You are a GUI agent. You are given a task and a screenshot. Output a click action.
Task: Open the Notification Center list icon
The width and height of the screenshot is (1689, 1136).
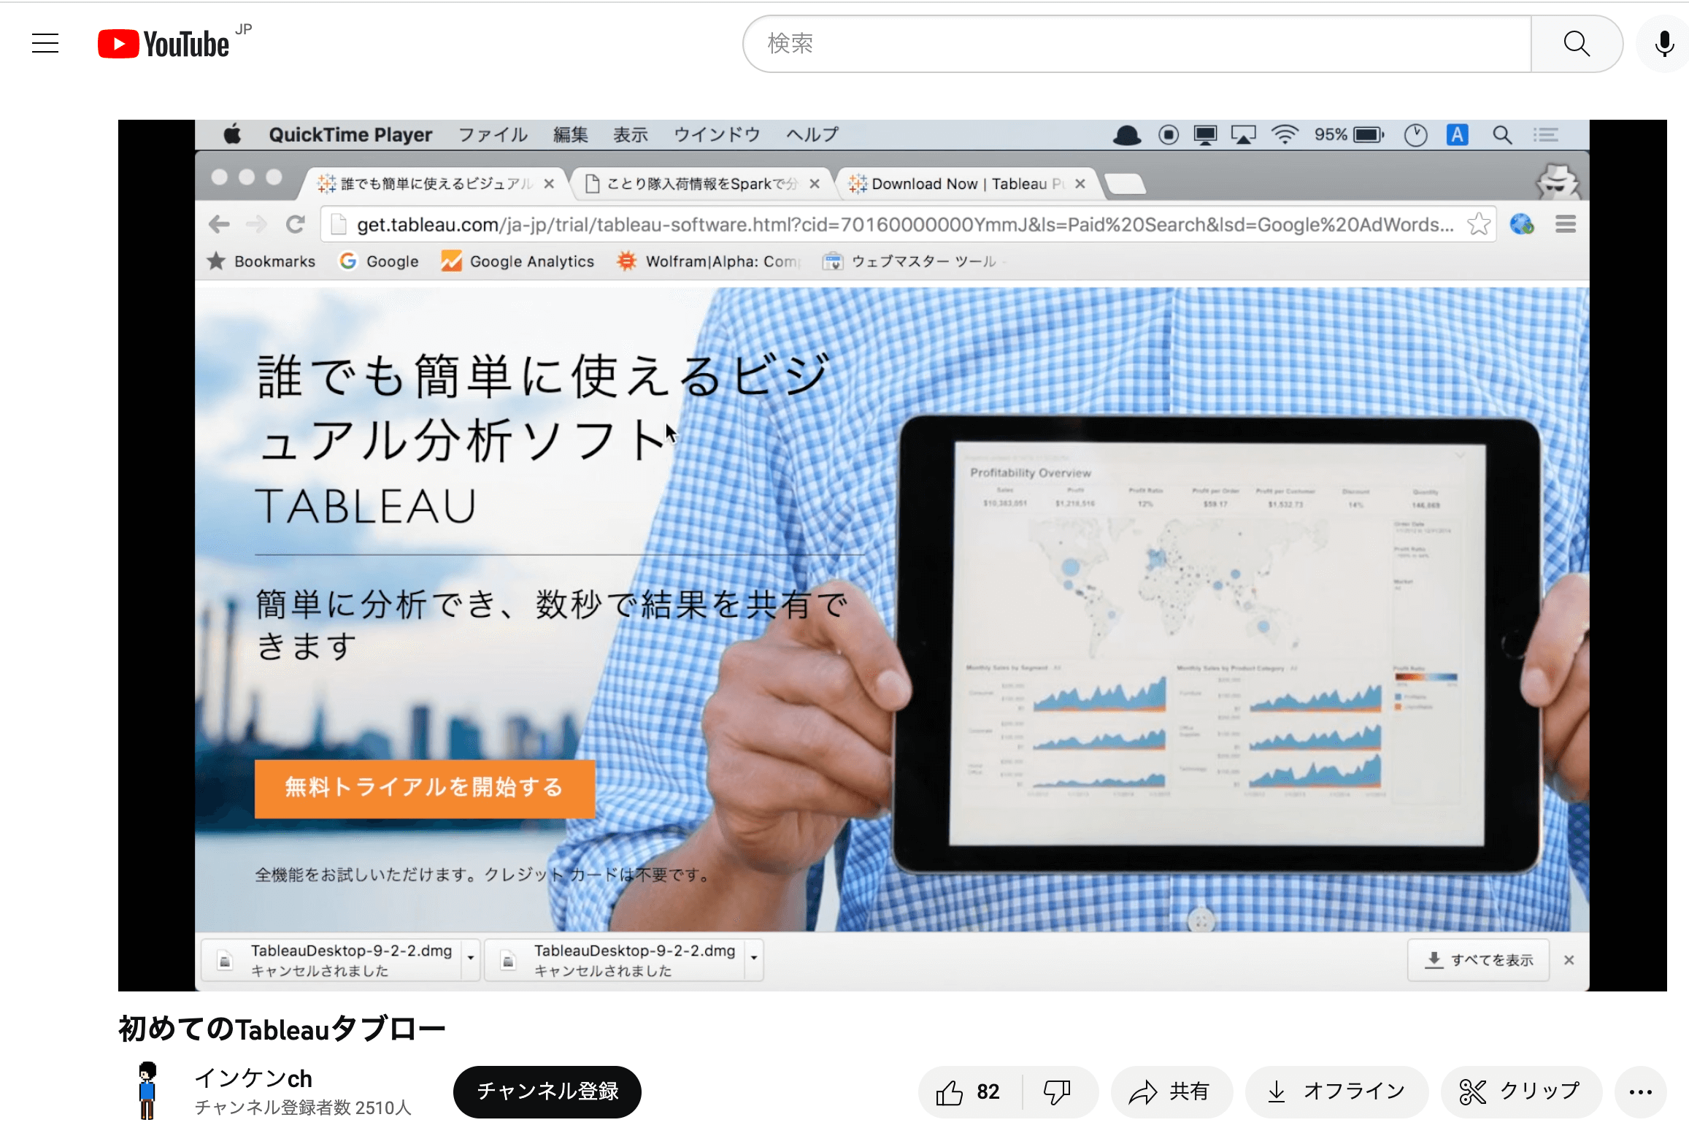pyautogui.click(x=1546, y=135)
